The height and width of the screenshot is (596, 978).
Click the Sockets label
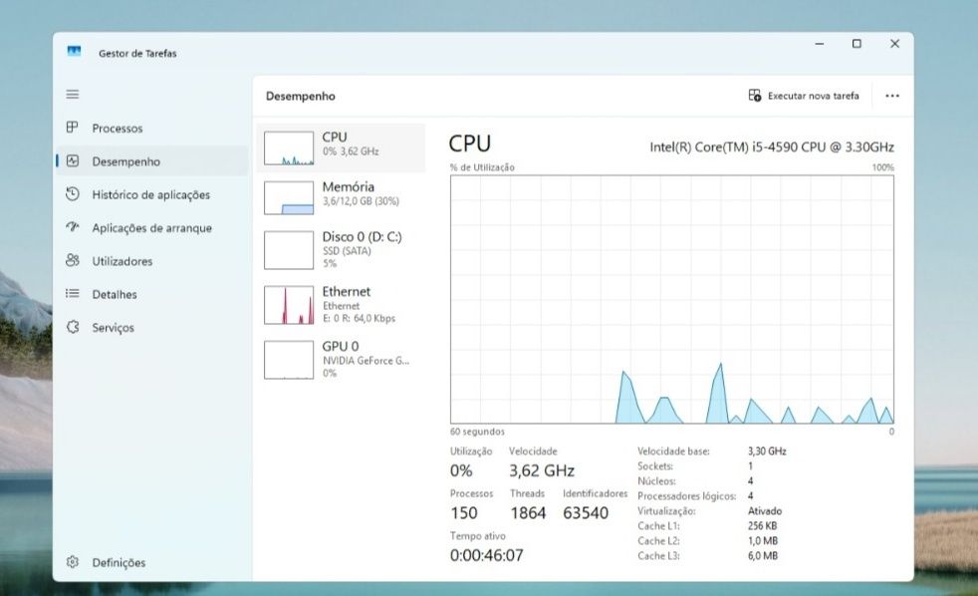(x=655, y=466)
